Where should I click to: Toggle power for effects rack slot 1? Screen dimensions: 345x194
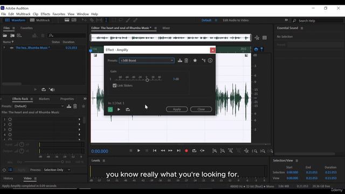pos(10,119)
